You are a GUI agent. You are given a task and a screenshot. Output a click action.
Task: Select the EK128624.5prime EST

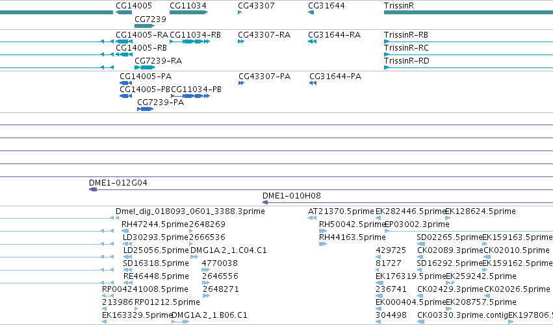[448, 218]
